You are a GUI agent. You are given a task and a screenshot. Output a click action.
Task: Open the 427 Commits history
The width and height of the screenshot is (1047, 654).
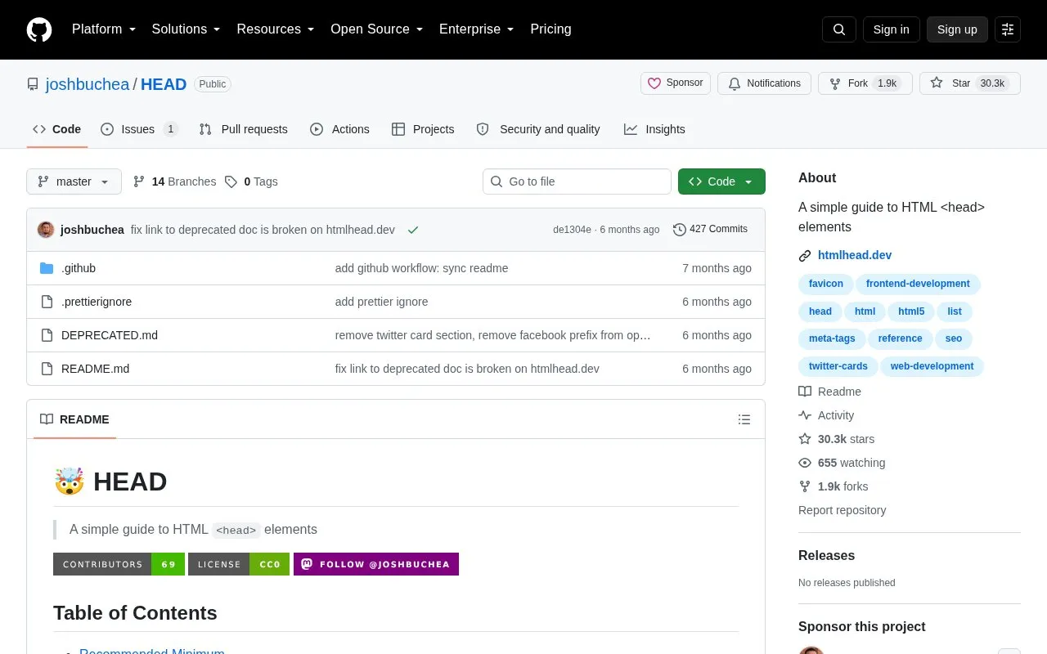coord(710,229)
